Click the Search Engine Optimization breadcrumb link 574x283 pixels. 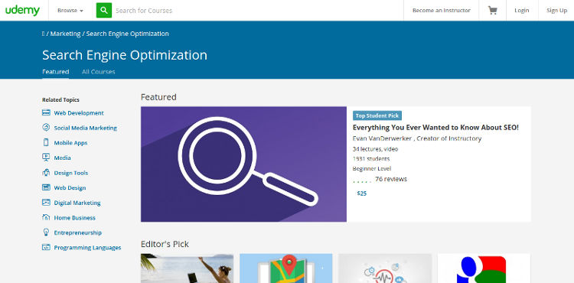127,34
